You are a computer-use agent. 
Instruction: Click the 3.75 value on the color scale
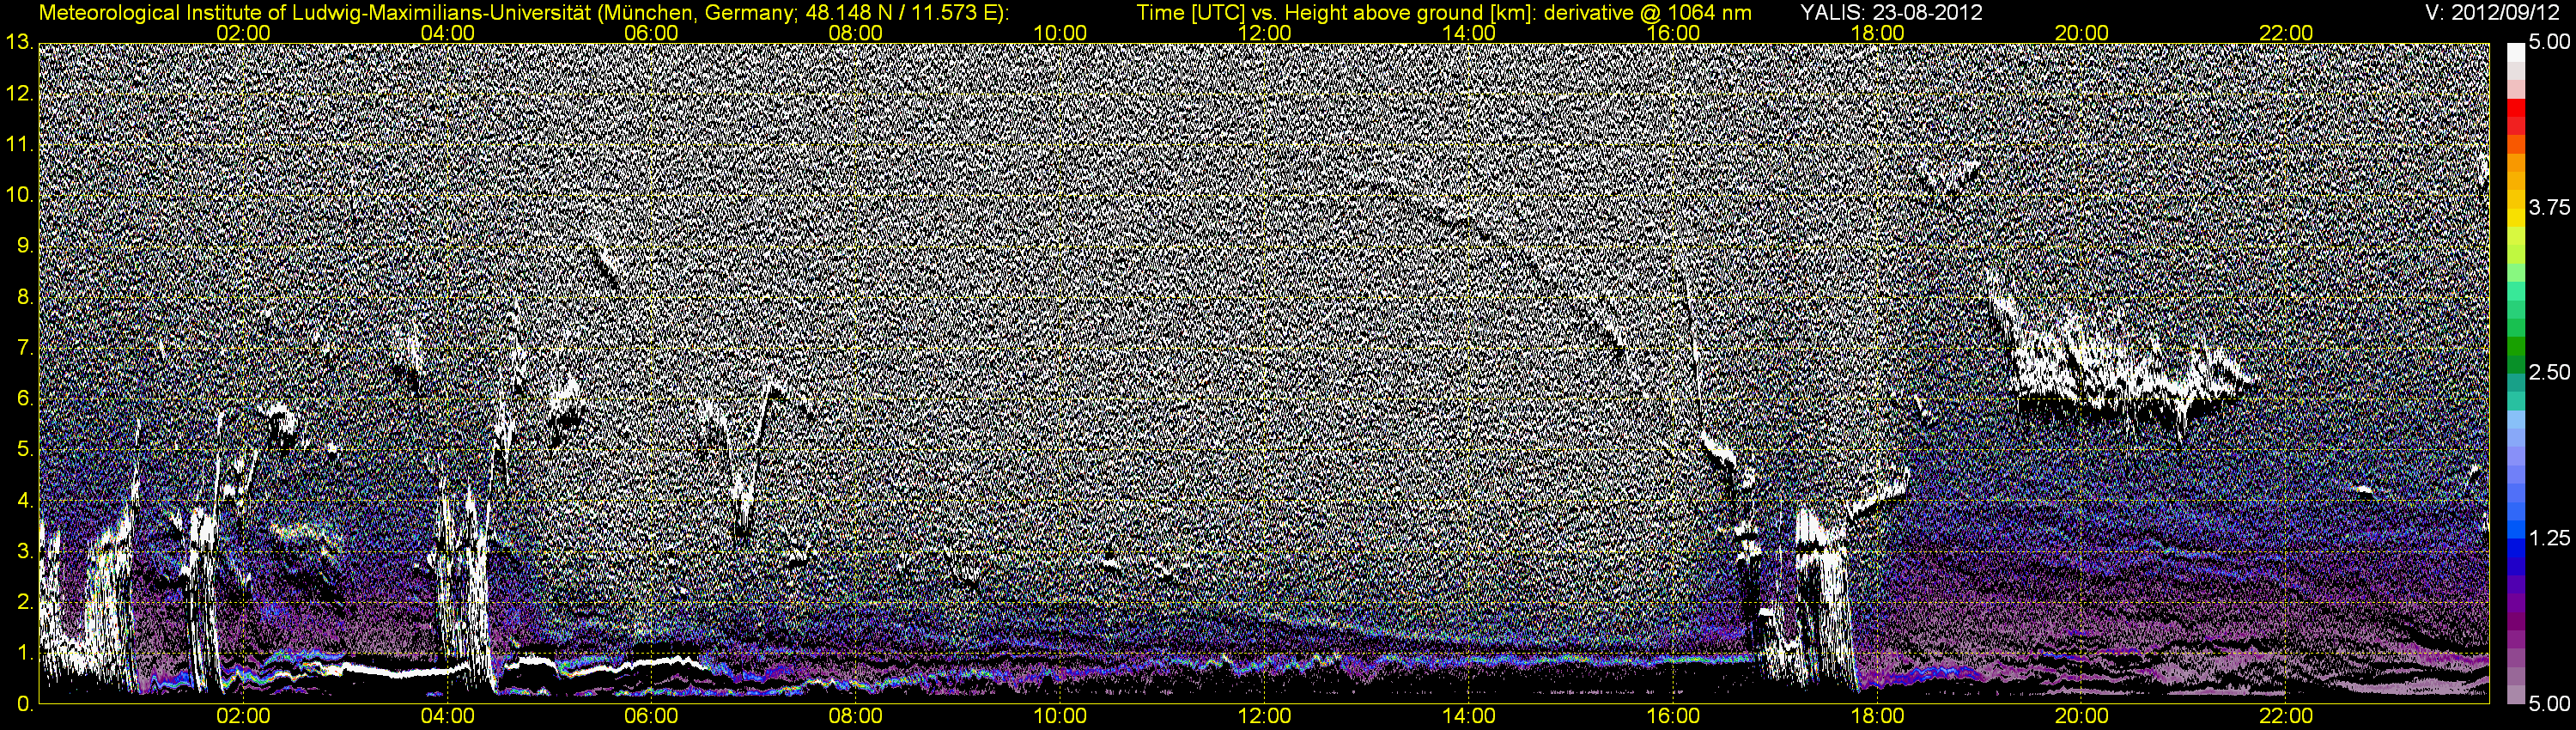pyautogui.click(x=2549, y=207)
